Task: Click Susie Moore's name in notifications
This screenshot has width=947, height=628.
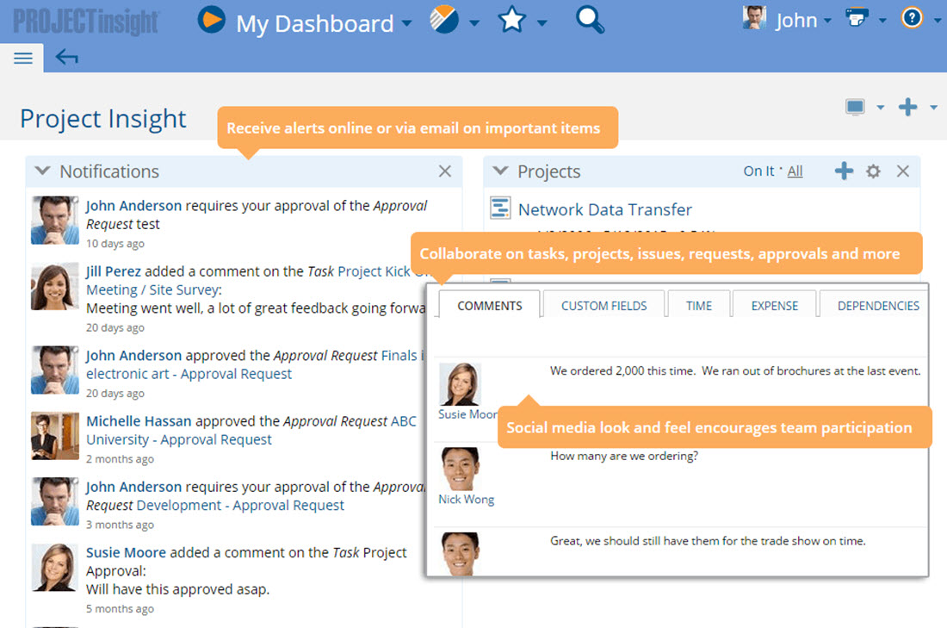Action: click(126, 552)
